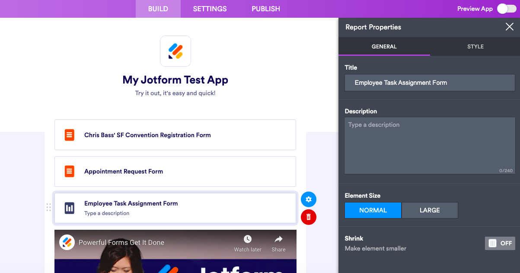
Task: Click Watch later clock icon on video
Action: pos(248,239)
